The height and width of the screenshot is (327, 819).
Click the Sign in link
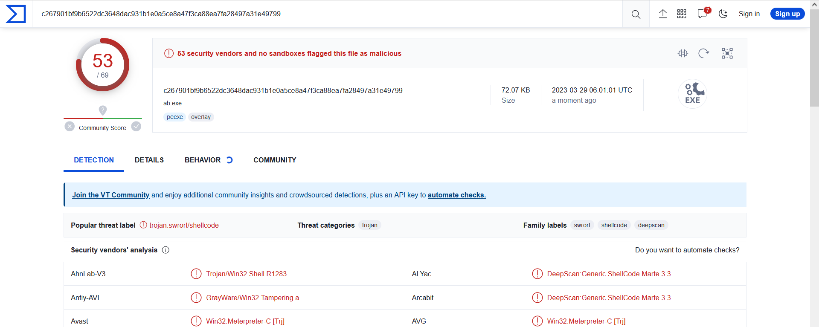749,14
